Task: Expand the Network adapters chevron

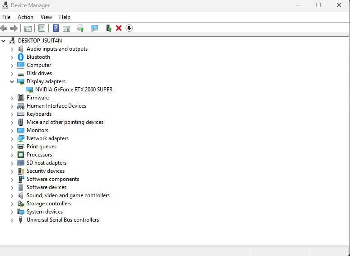Action: coord(12,138)
